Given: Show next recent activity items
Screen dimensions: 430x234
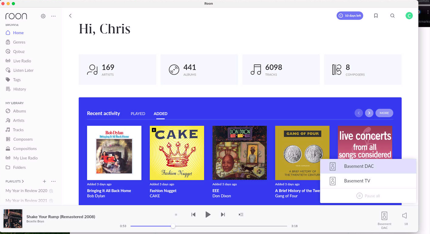Looking at the screenshot, I should click(x=369, y=113).
